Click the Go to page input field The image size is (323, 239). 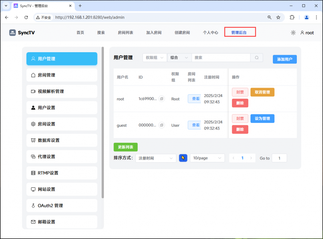click(279, 158)
